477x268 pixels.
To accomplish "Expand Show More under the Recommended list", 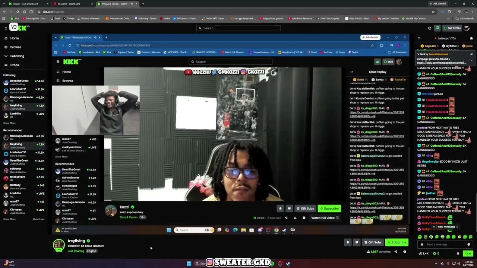I will 9,219.
